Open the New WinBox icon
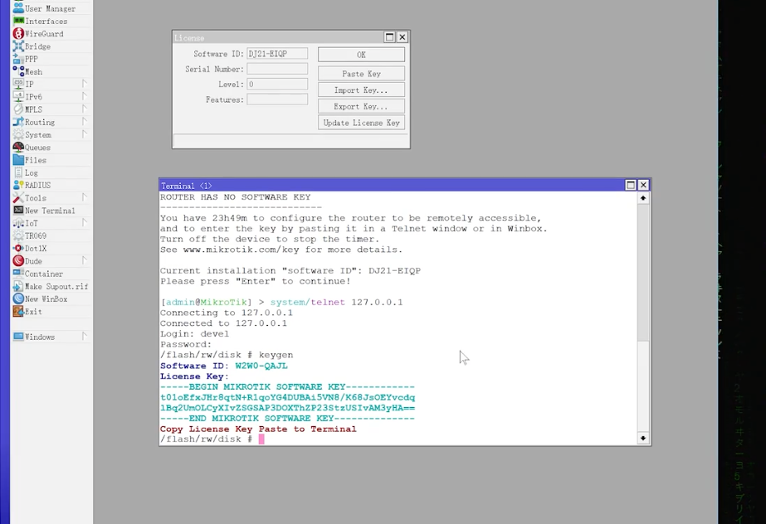Screen dimensions: 766x524 pyautogui.click(x=18, y=299)
